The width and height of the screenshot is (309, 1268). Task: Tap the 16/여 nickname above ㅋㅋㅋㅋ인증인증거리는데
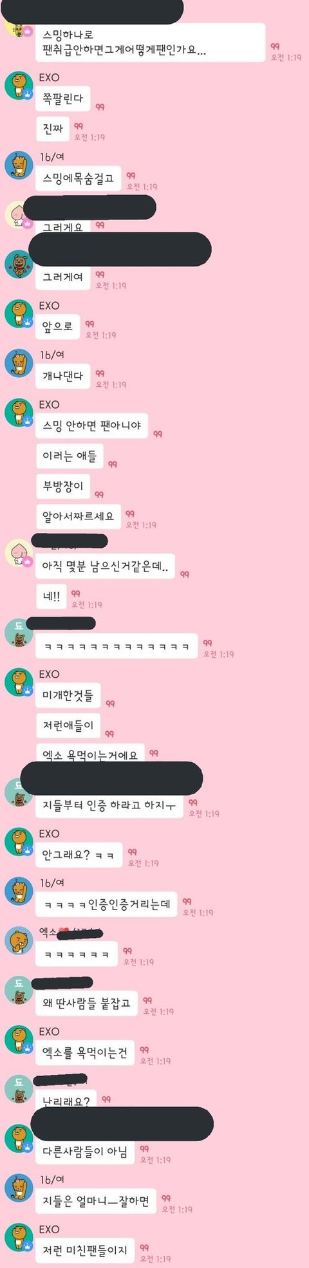pyautogui.click(x=52, y=883)
